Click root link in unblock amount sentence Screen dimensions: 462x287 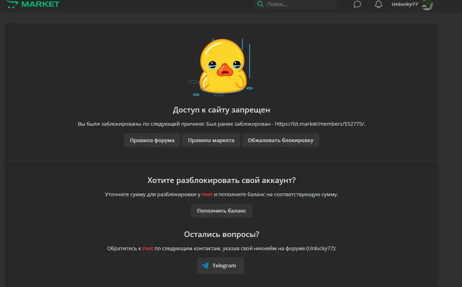[x=207, y=195]
